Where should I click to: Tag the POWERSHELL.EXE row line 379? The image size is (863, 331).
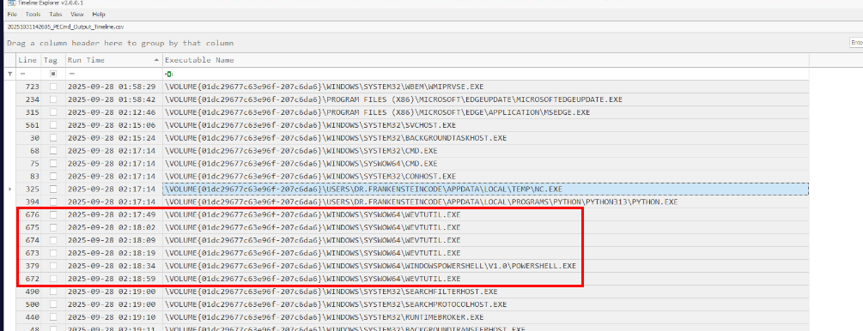[x=53, y=266]
